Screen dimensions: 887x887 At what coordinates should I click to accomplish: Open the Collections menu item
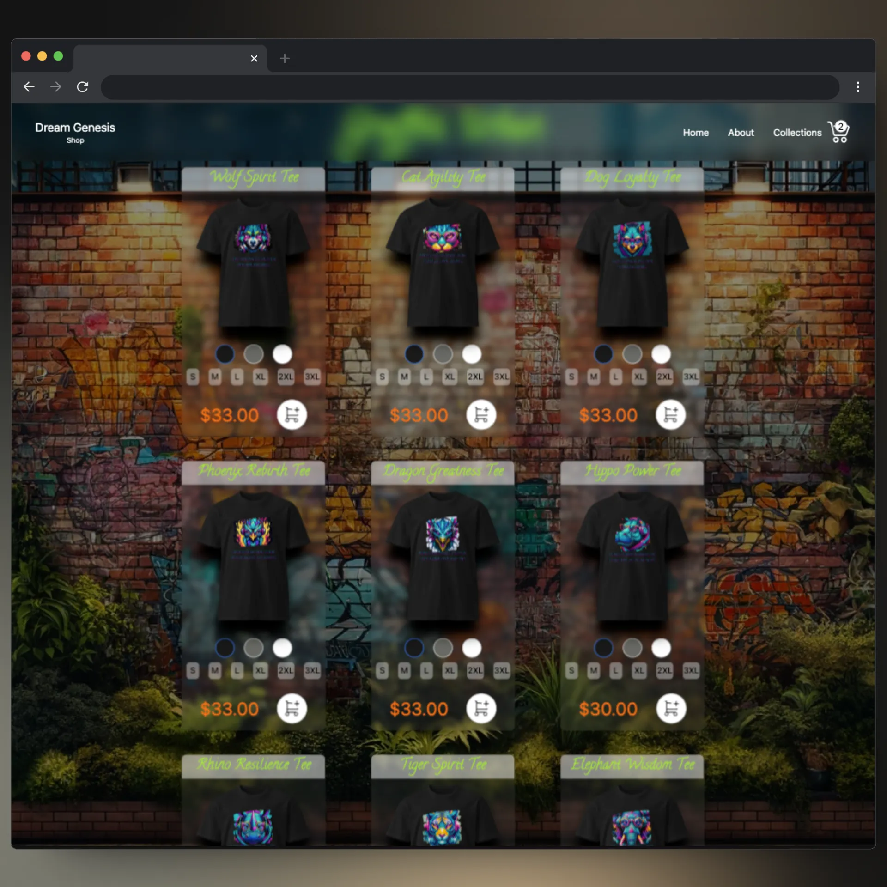click(797, 133)
